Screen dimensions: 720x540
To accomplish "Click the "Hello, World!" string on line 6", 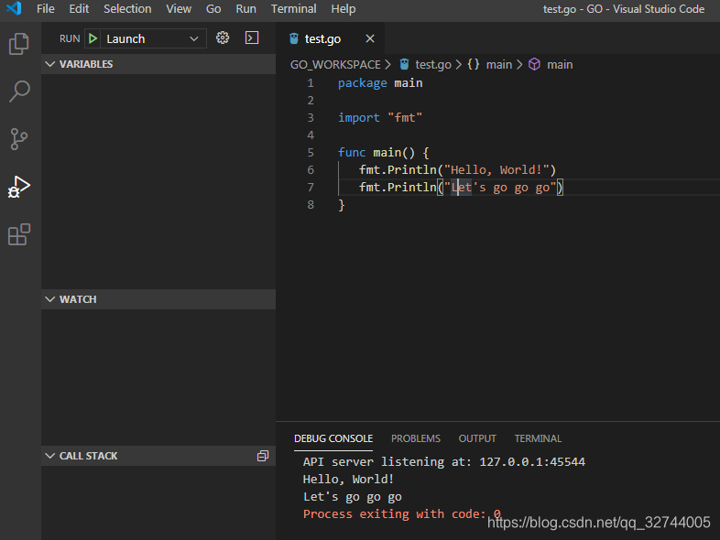I will click(x=496, y=169).
